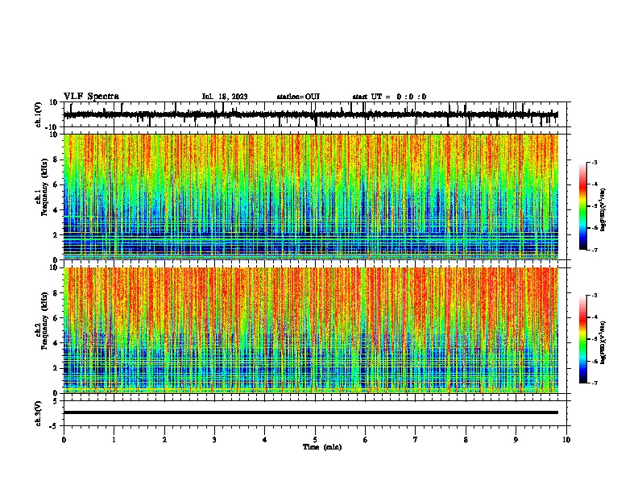Click the "4" kHz tick of ch.2 spectrogram
This screenshot has height=493, width=638.
56,343
